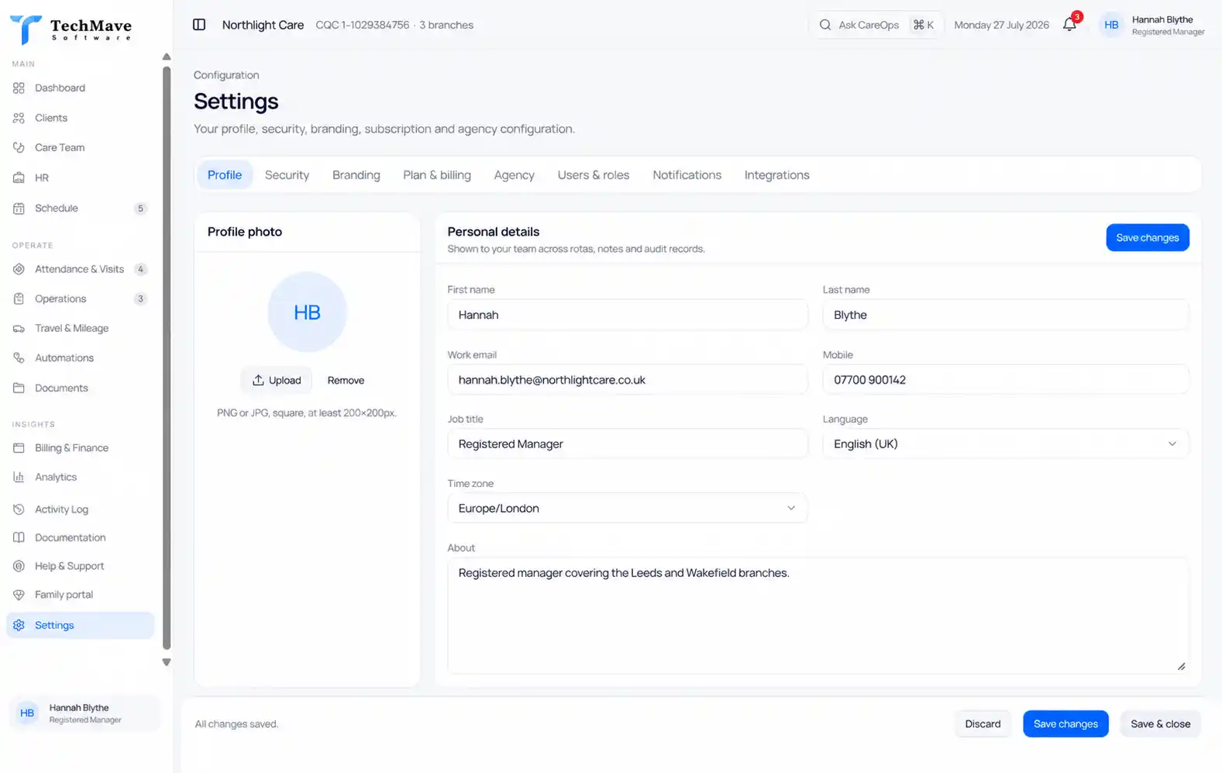The width and height of the screenshot is (1222, 773).
Task: Click Save changes in Personal details header
Action: pyautogui.click(x=1148, y=238)
